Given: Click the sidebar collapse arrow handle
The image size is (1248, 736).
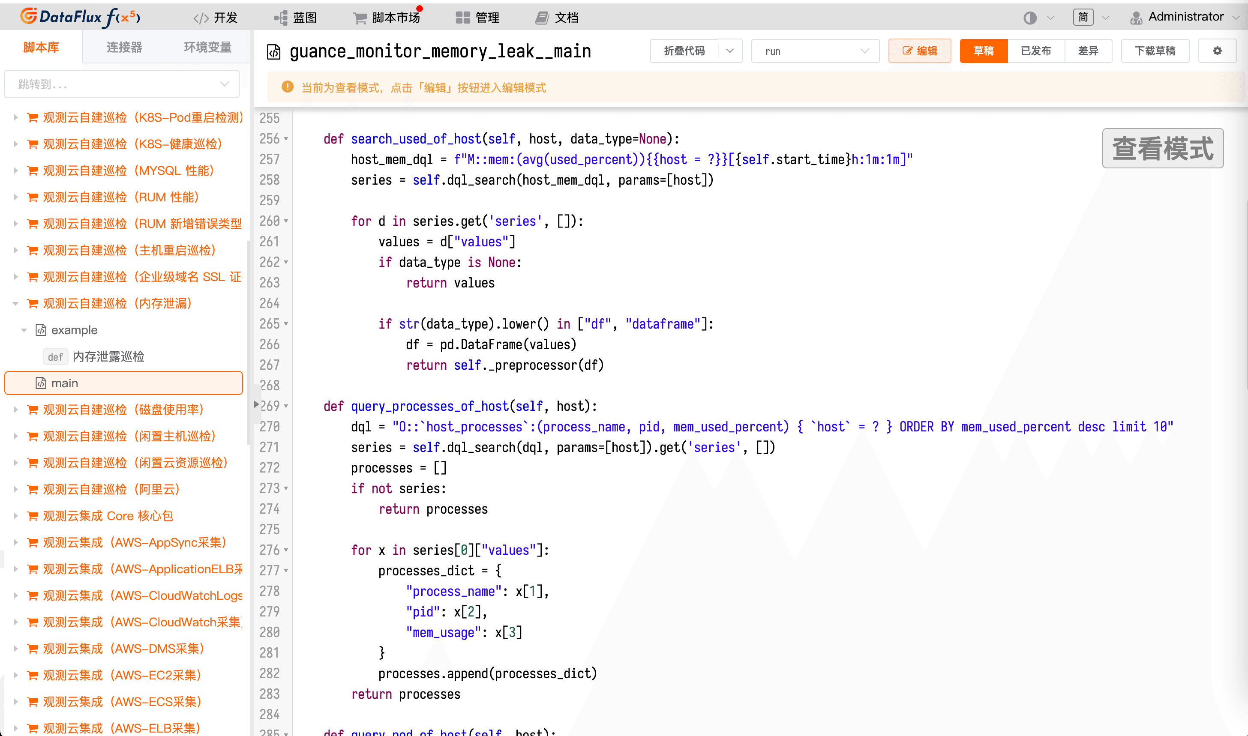Looking at the screenshot, I should tap(256, 404).
